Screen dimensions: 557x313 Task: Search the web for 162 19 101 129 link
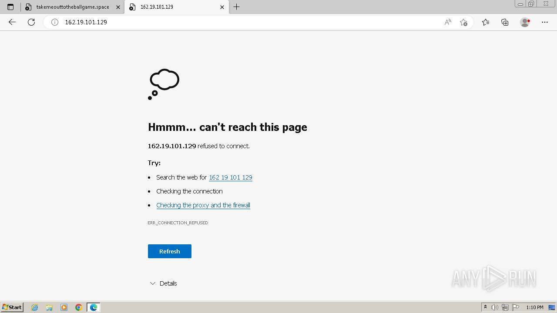coord(231,177)
